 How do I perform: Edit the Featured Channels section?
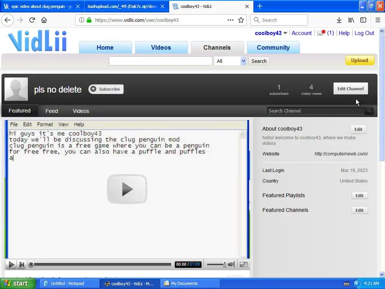359,210
